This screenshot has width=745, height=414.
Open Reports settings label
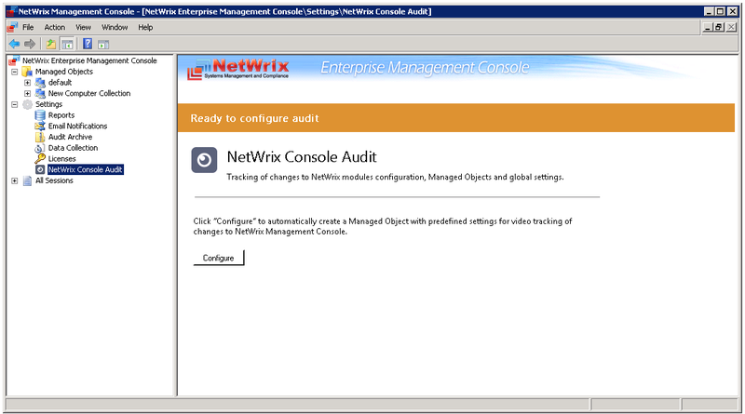61,115
